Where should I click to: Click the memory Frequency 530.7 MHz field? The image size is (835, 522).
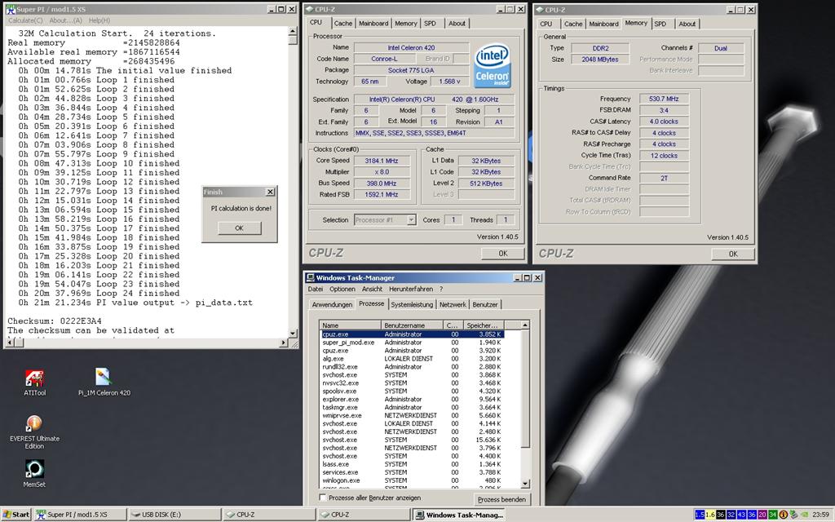coord(664,99)
